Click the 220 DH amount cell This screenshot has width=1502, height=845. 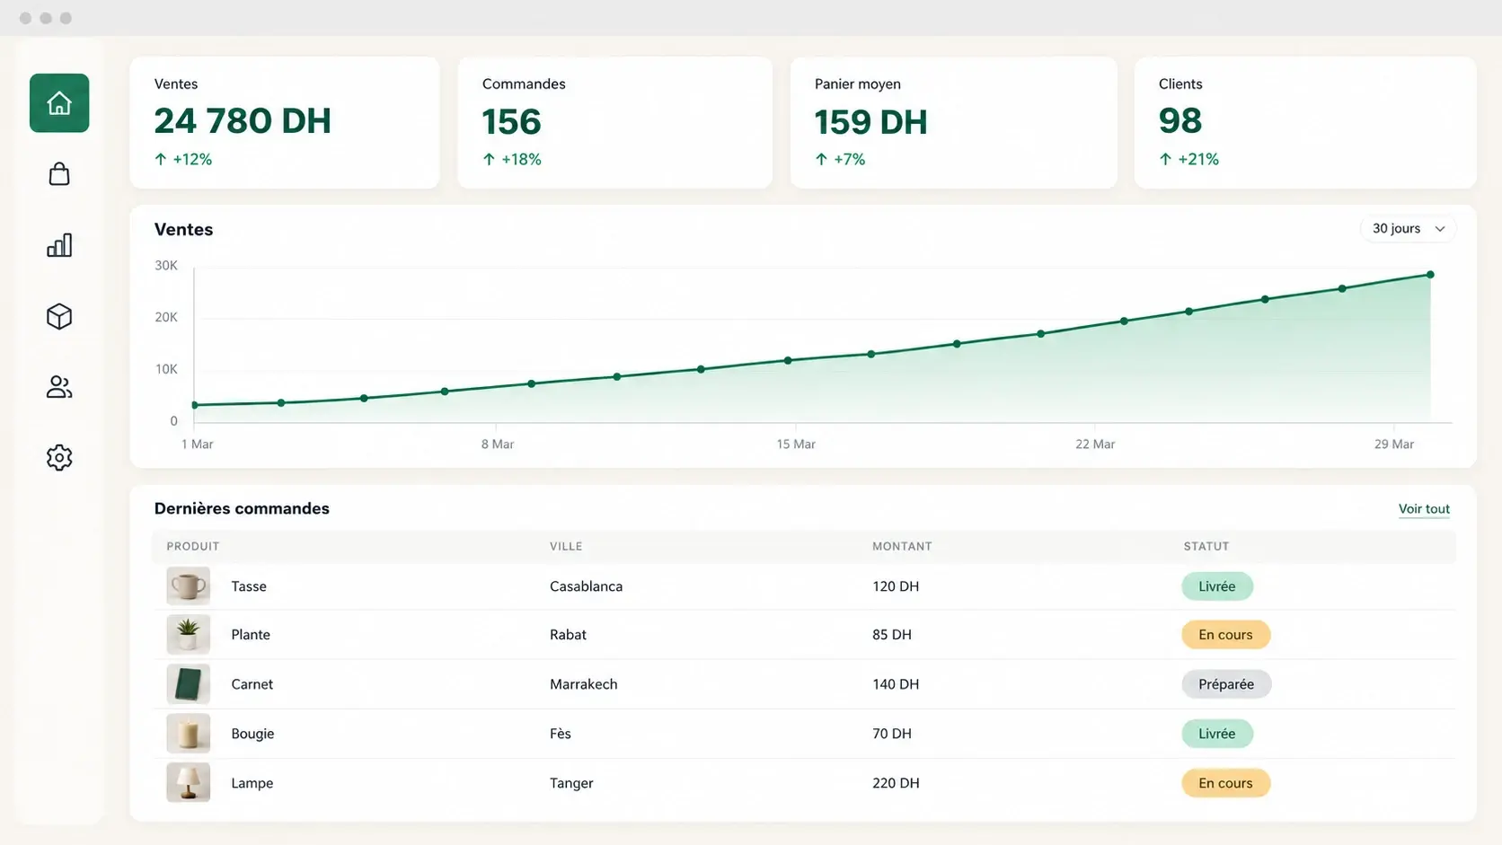click(896, 783)
